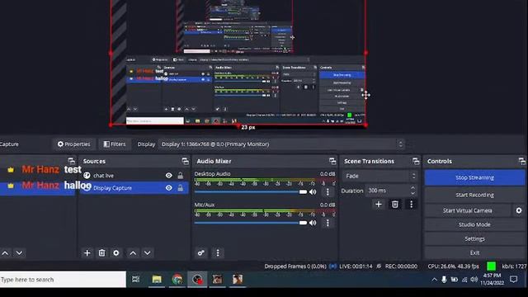Click OBS Studio taskbar icon
The height and width of the screenshot is (297, 528).
[x=197, y=279]
